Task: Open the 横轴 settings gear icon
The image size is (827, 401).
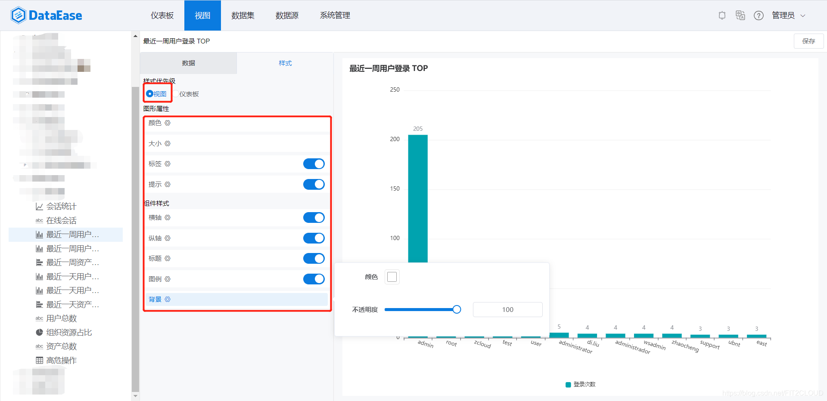Action: [168, 218]
